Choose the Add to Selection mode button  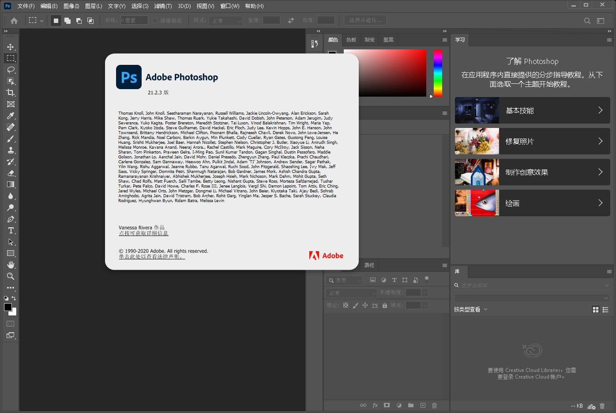coord(68,20)
